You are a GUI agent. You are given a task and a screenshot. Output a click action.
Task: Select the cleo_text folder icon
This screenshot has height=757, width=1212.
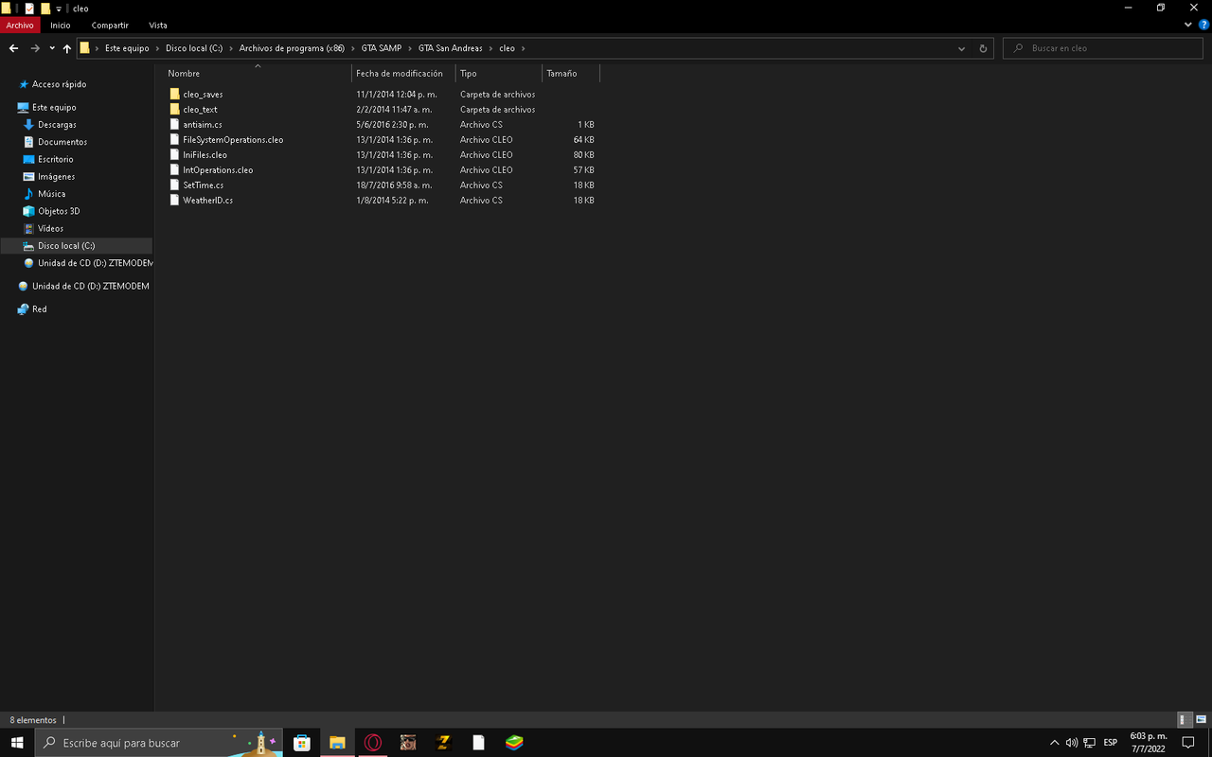[174, 110]
